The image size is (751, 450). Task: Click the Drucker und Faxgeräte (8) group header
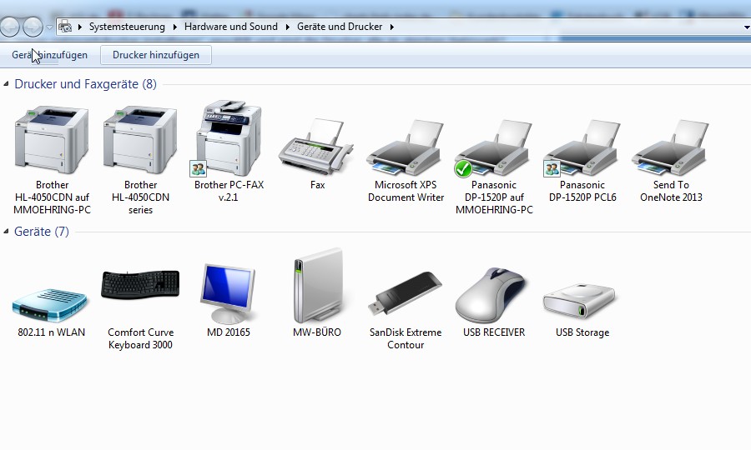coord(85,84)
